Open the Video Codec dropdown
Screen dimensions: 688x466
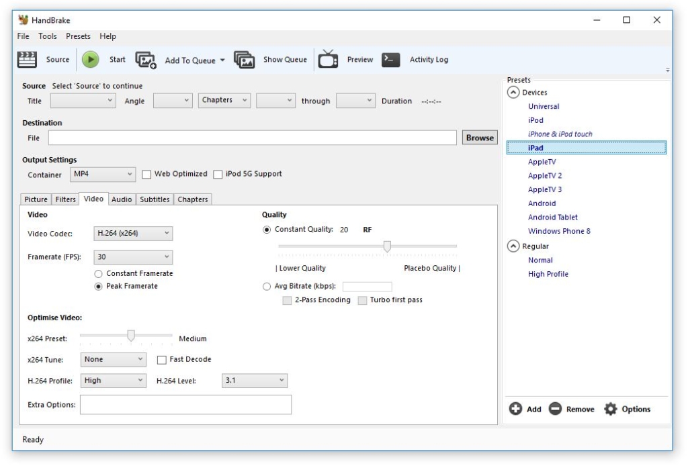pyautogui.click(x=133, y=234)
